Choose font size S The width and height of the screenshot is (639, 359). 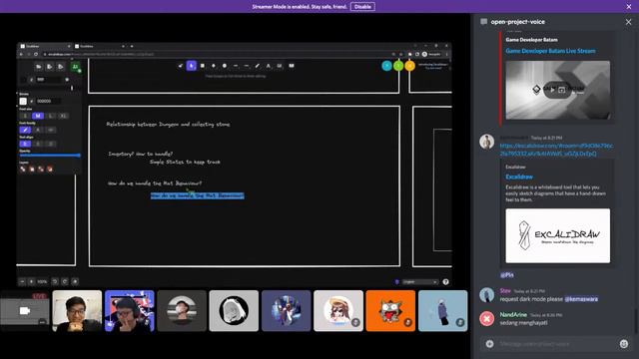[x=25, y=116]
